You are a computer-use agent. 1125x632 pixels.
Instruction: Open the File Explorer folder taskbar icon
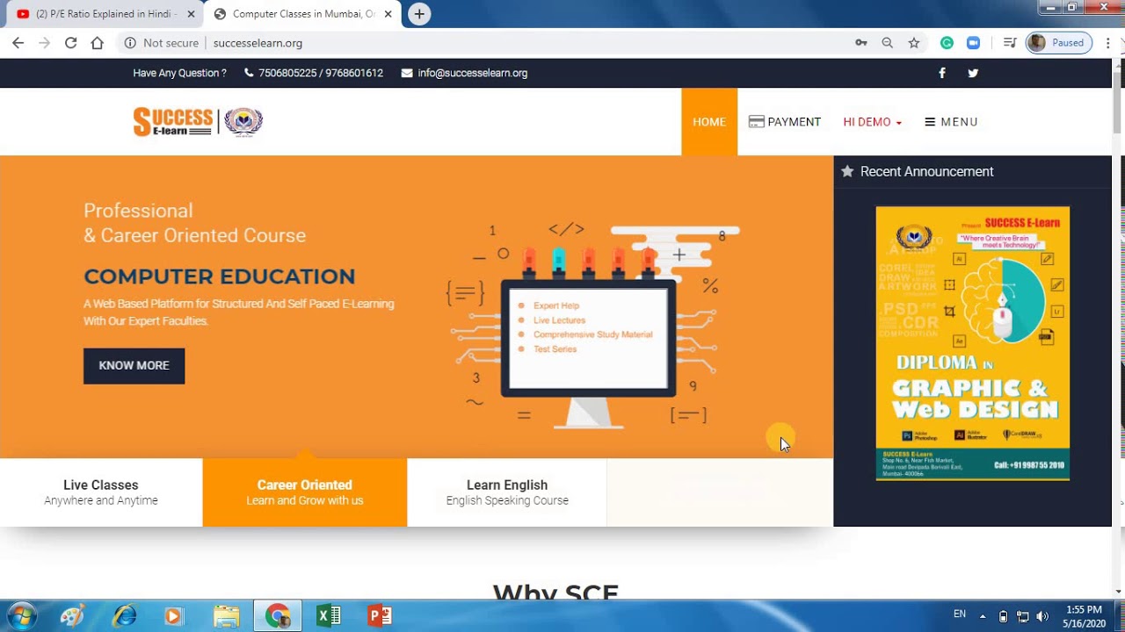click(226, 616)
